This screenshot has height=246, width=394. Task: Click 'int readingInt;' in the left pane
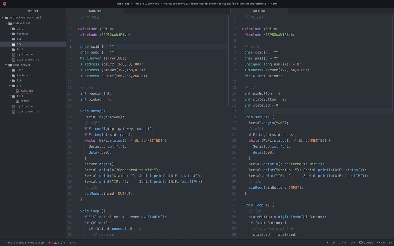tap(96, 94)
